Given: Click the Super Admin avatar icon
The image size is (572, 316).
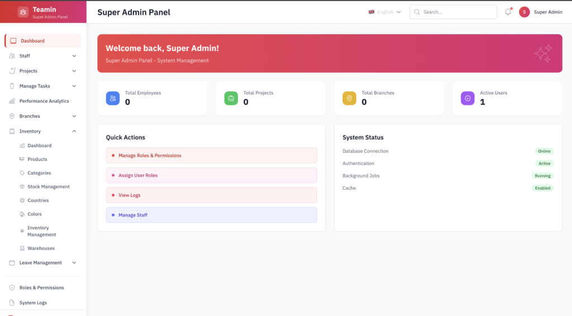Looking at the screenshot, I should tap(525, 12).
